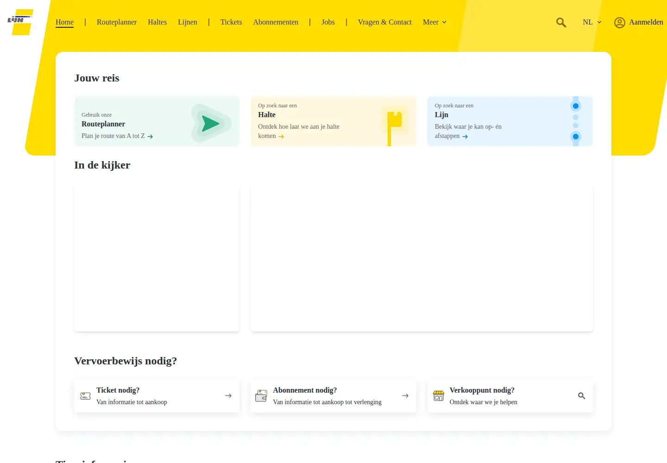
Task: Click the shop icon beside Verkooppunt nodig?
Action: click(438, 396)
